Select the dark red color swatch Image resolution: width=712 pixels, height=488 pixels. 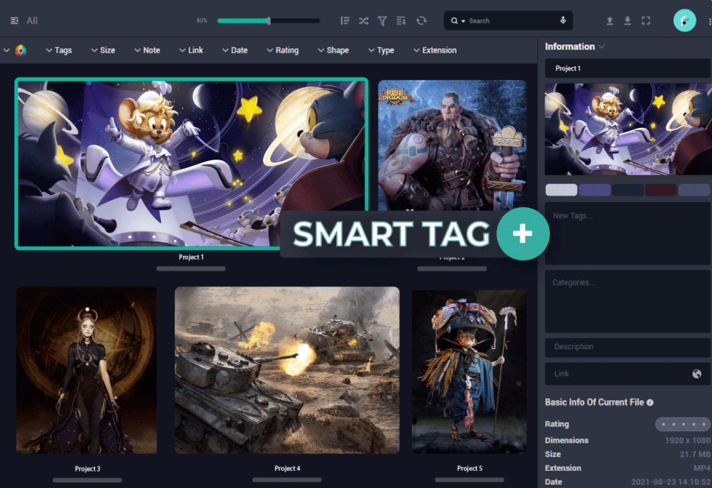click(661, 189)
